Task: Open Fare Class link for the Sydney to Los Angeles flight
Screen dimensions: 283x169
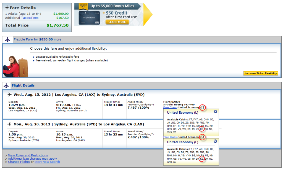Action: tap(170, 137)
